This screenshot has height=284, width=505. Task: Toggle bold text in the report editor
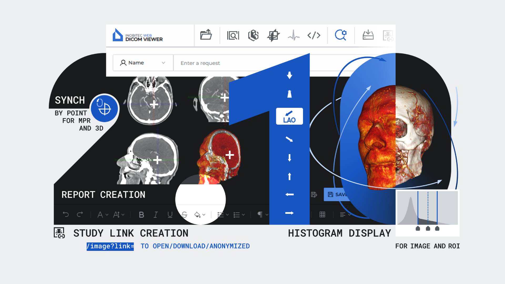142,215
